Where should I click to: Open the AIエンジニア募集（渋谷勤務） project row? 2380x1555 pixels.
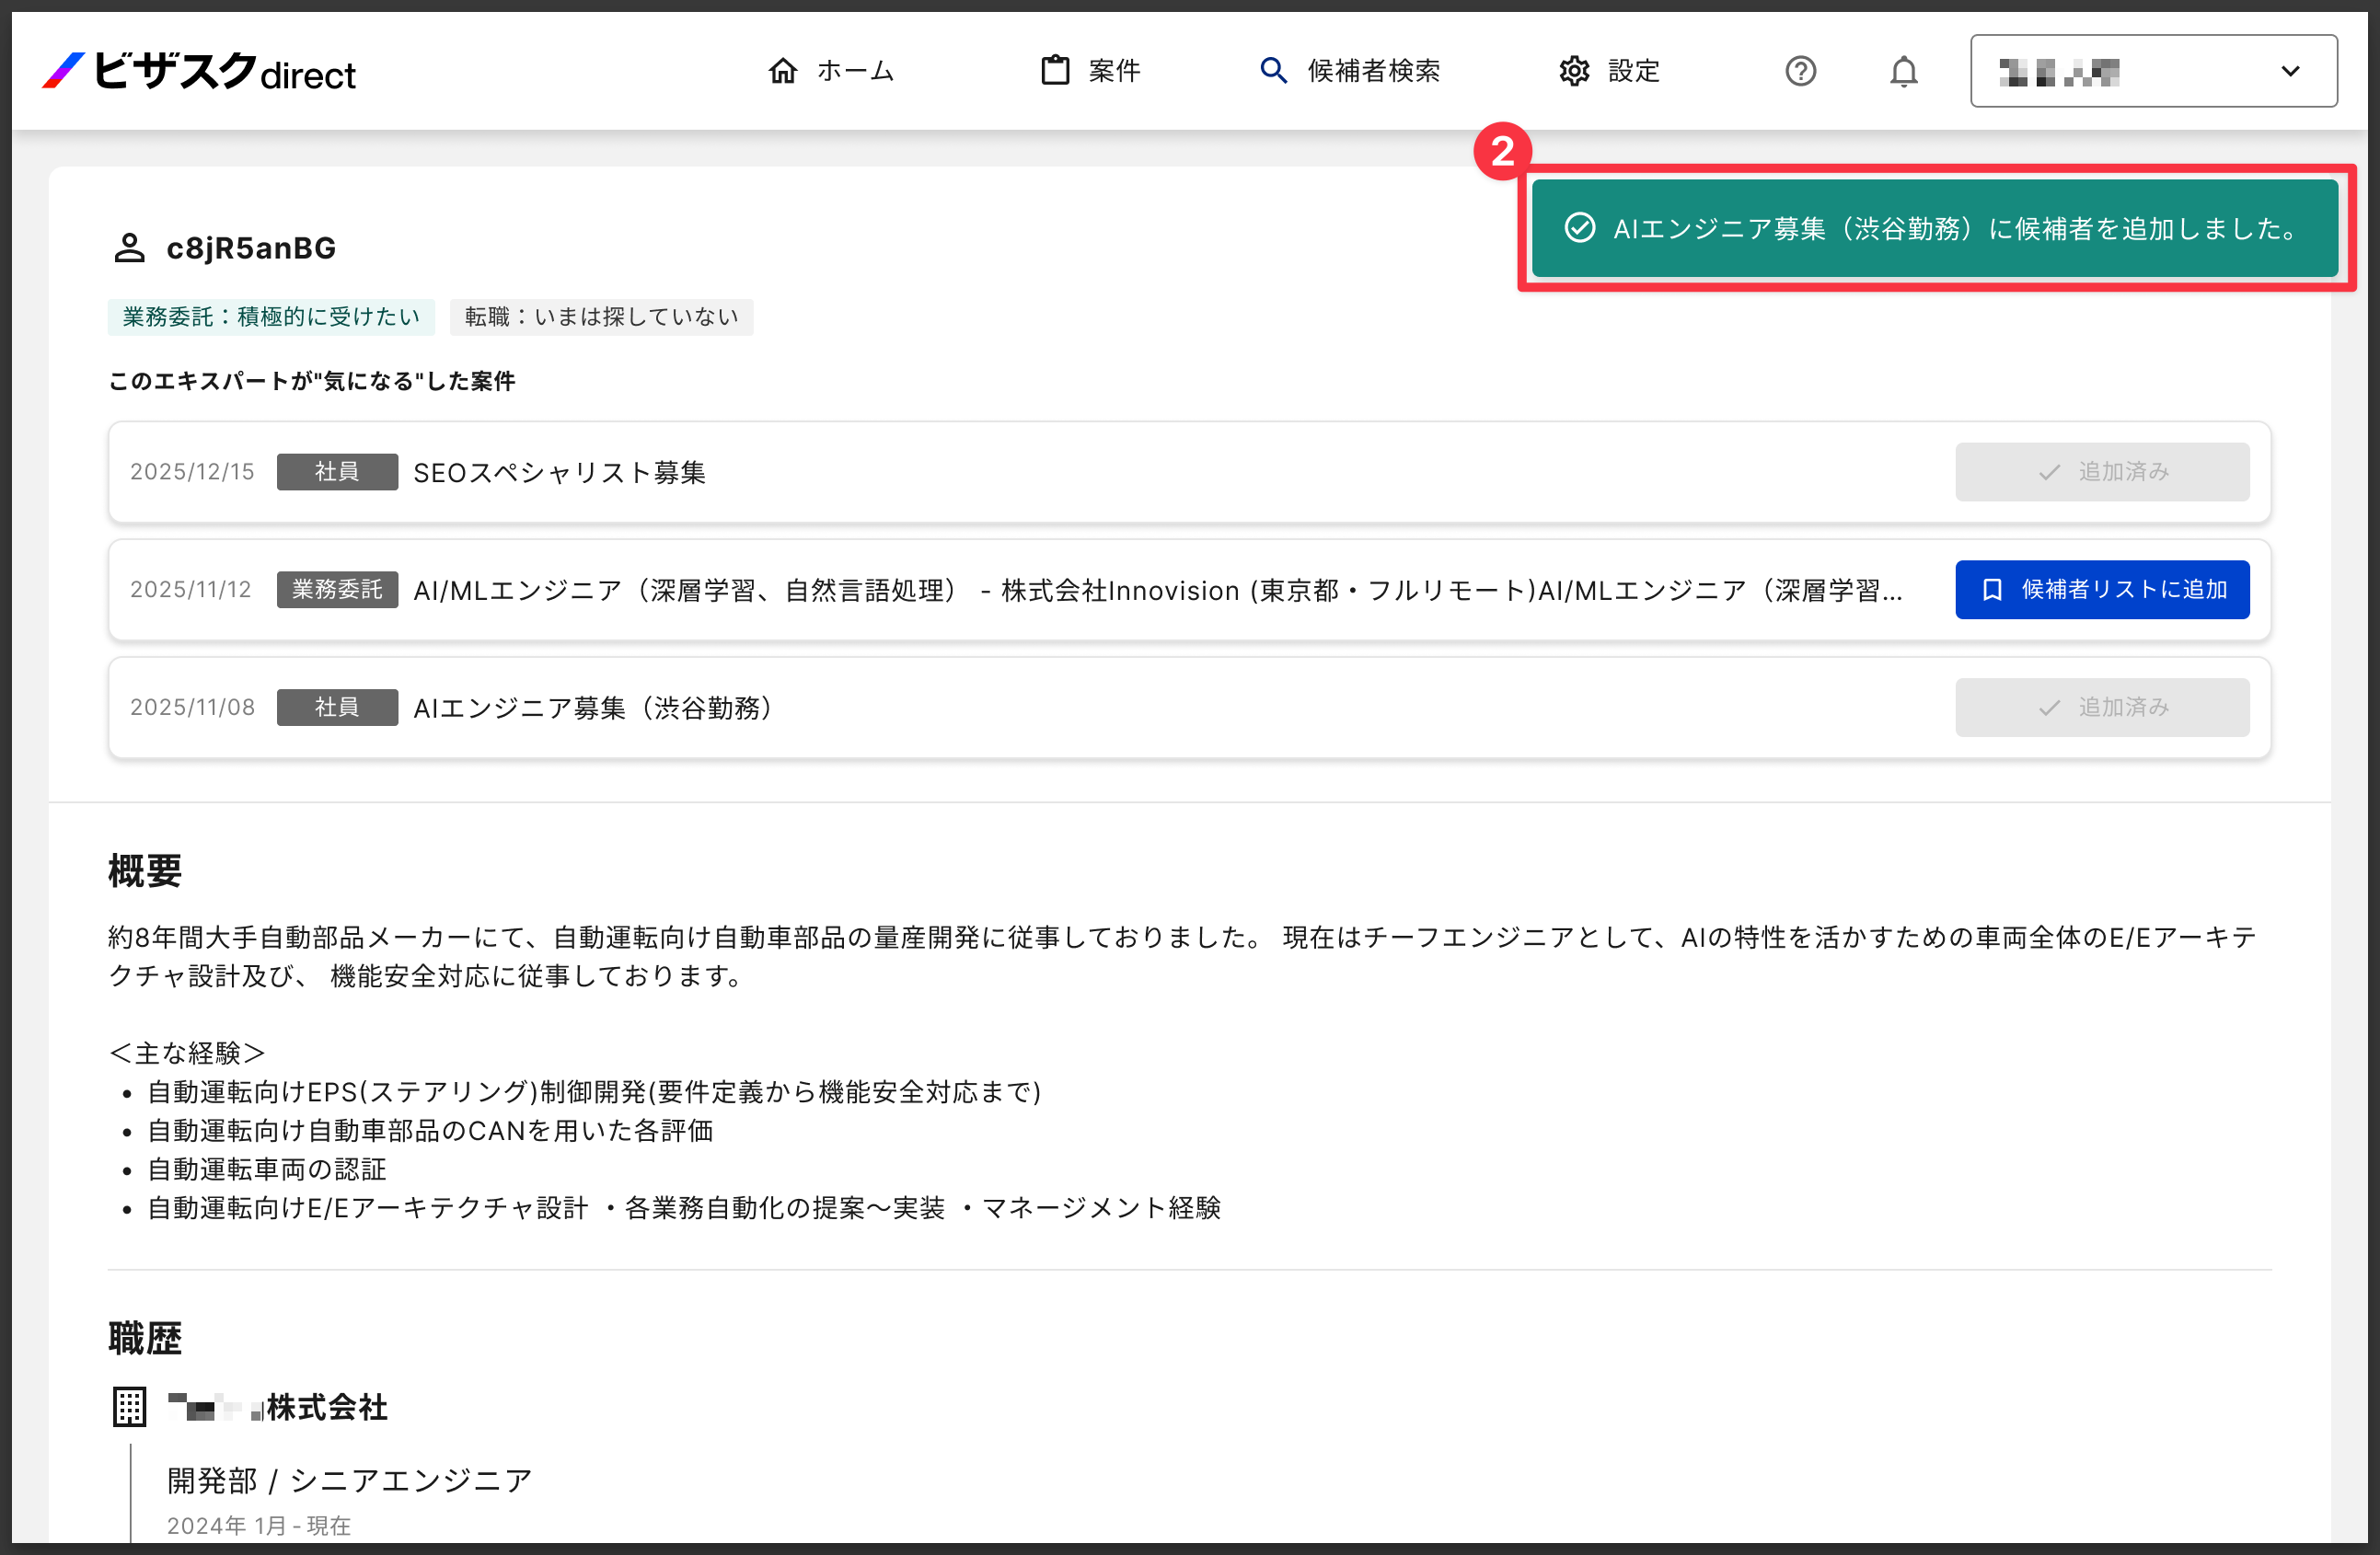(x=1189, y=708)
